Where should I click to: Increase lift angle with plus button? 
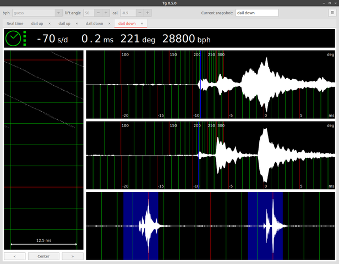click(106, 13)
